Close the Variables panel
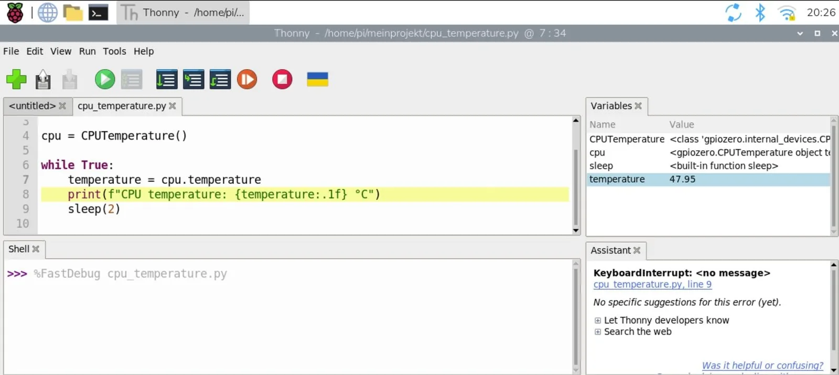 [x=638, y=106]
